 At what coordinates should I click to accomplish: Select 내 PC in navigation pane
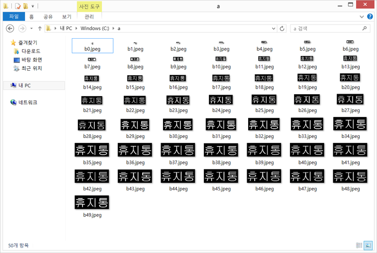(x=24, y=86)
